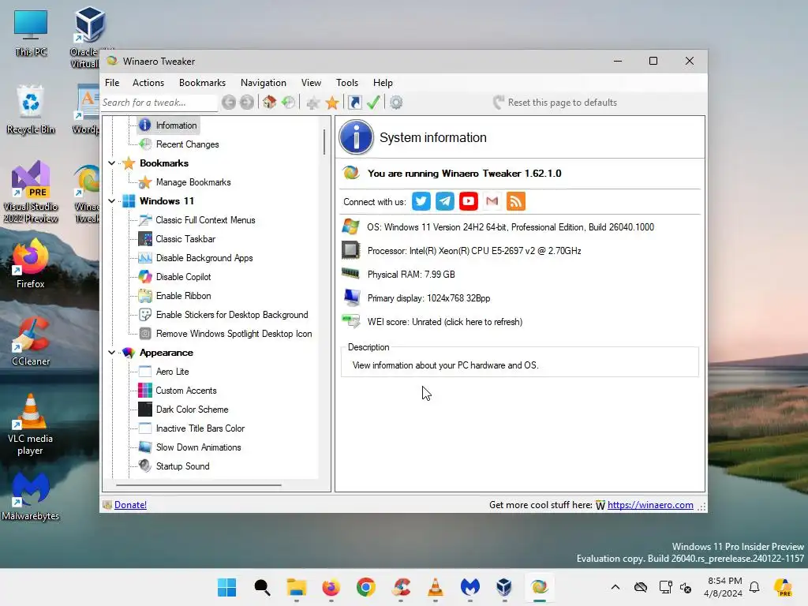Select Inactive Title Bars Color tweak
This screenshot has height=606, width=808.
click(x=200, y=428)
